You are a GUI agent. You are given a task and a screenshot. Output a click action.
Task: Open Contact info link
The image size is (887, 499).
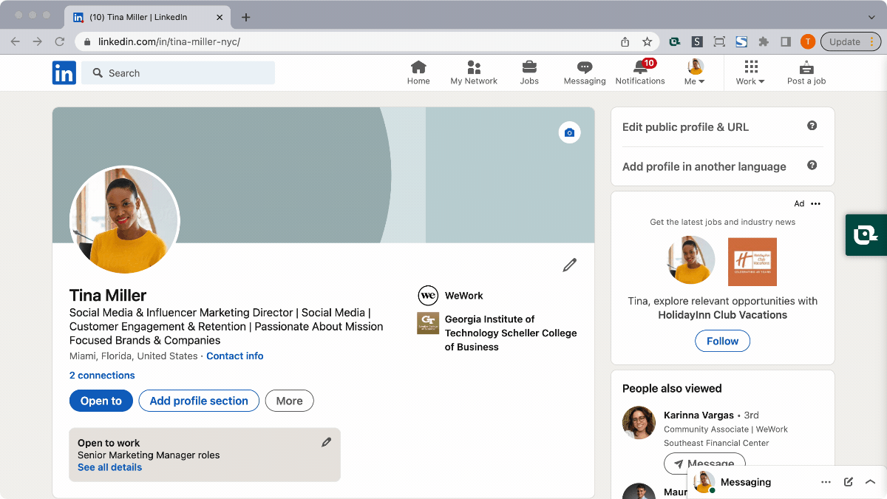click(234, 356)
